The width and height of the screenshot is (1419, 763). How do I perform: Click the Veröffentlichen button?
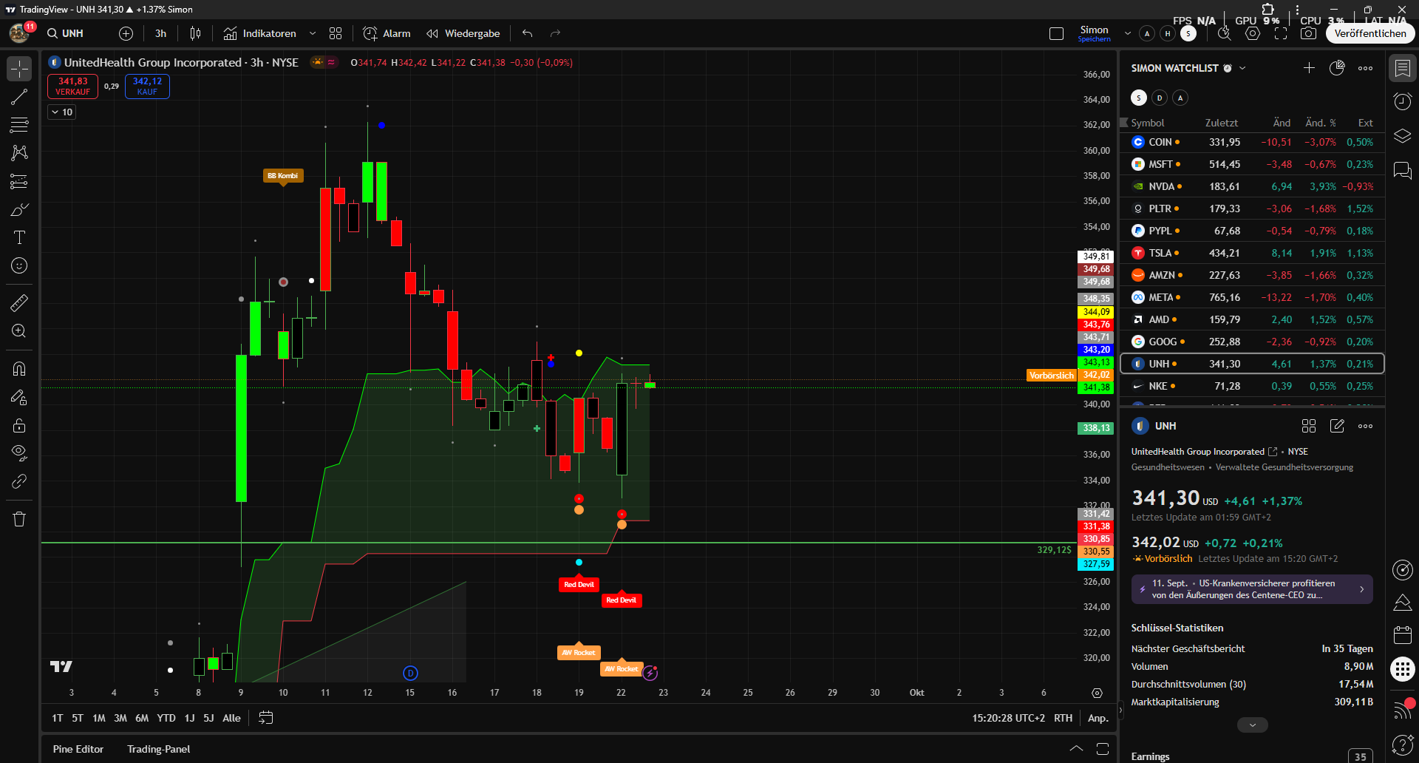[1369, 33]
